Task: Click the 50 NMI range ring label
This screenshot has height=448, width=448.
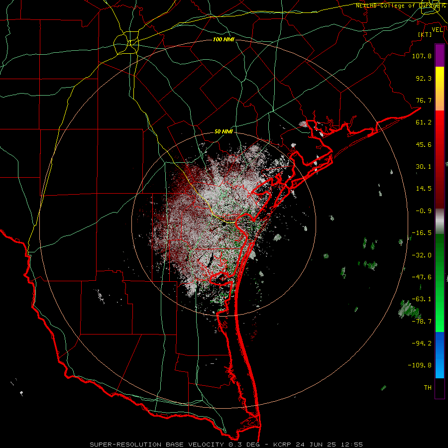Action: [x=224, y=132]
